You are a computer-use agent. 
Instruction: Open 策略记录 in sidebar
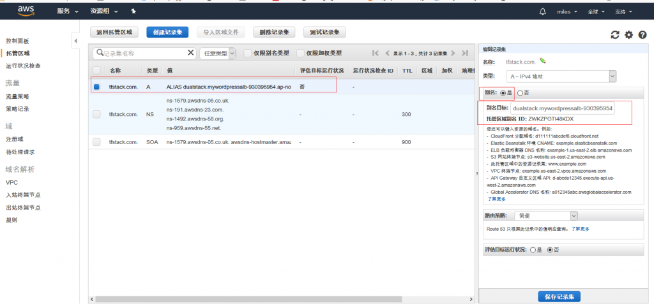(17, 109)
